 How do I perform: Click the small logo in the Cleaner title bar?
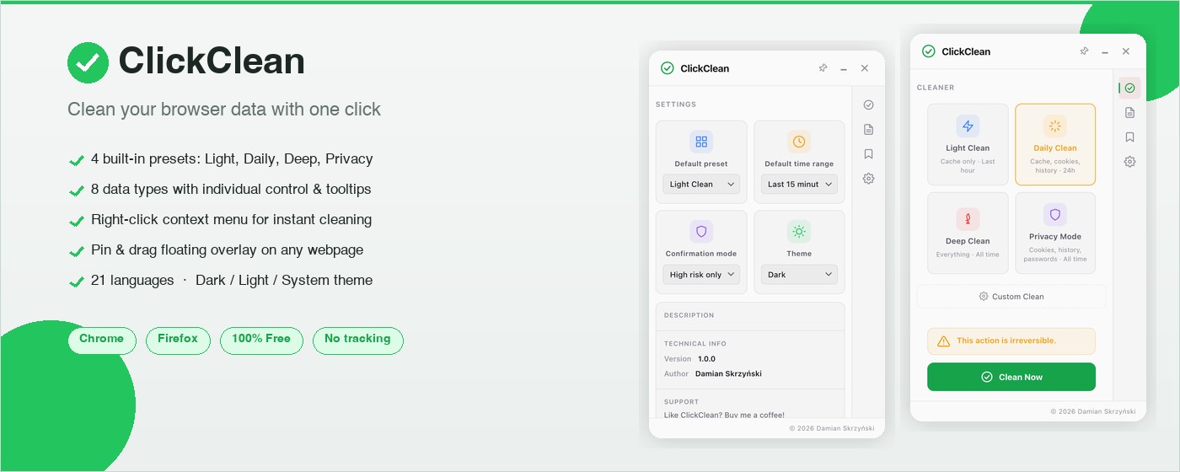(x=928, y=51)
